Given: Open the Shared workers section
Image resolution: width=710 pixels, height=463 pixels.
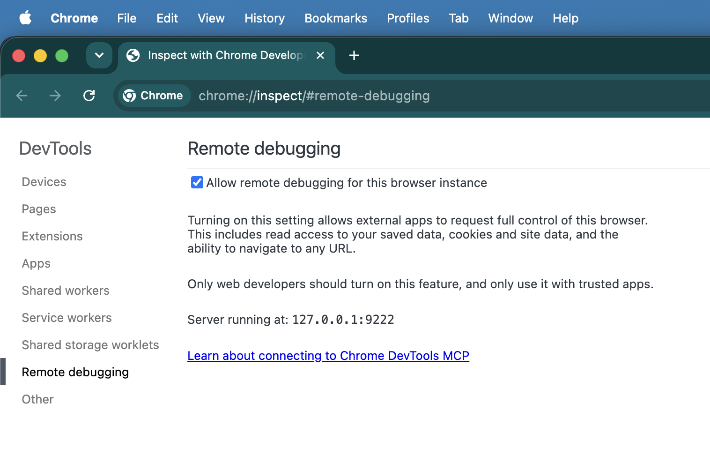Looking at the screenshot, I should [66, 291].
